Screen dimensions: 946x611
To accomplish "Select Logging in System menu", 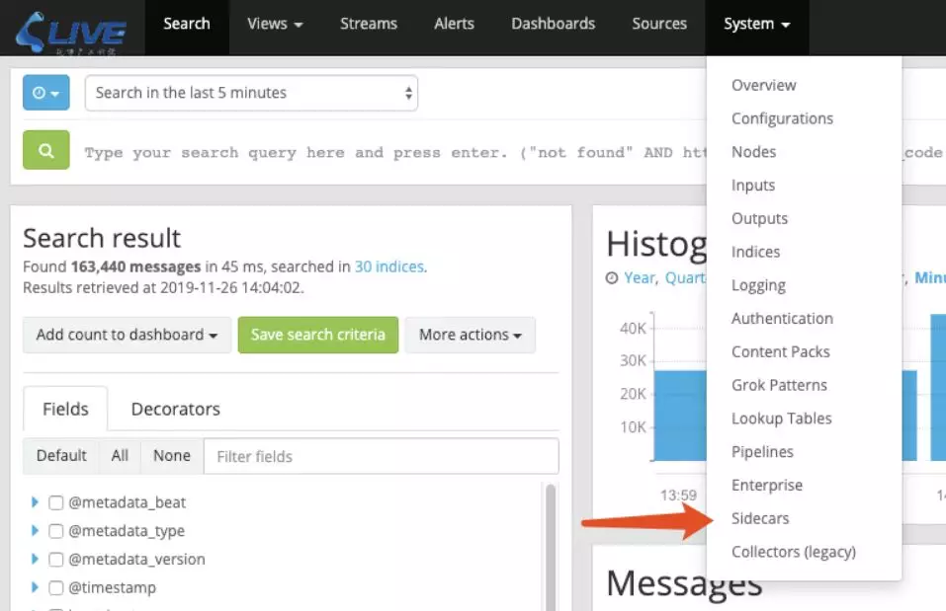I will coord(758,285).
